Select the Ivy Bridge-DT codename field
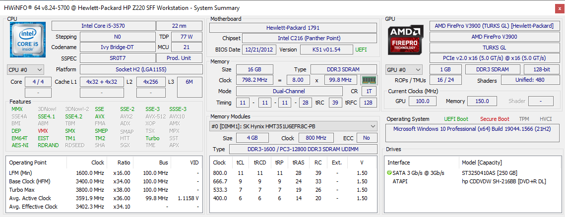565x217 pixels. (118, 47)
